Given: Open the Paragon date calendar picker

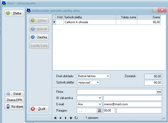Looking at the screenshot, I should pyautogui.click(x=99, y=110).
